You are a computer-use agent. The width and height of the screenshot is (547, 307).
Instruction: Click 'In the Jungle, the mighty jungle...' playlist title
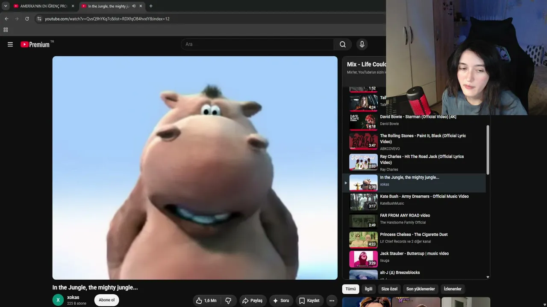[409, 177]
